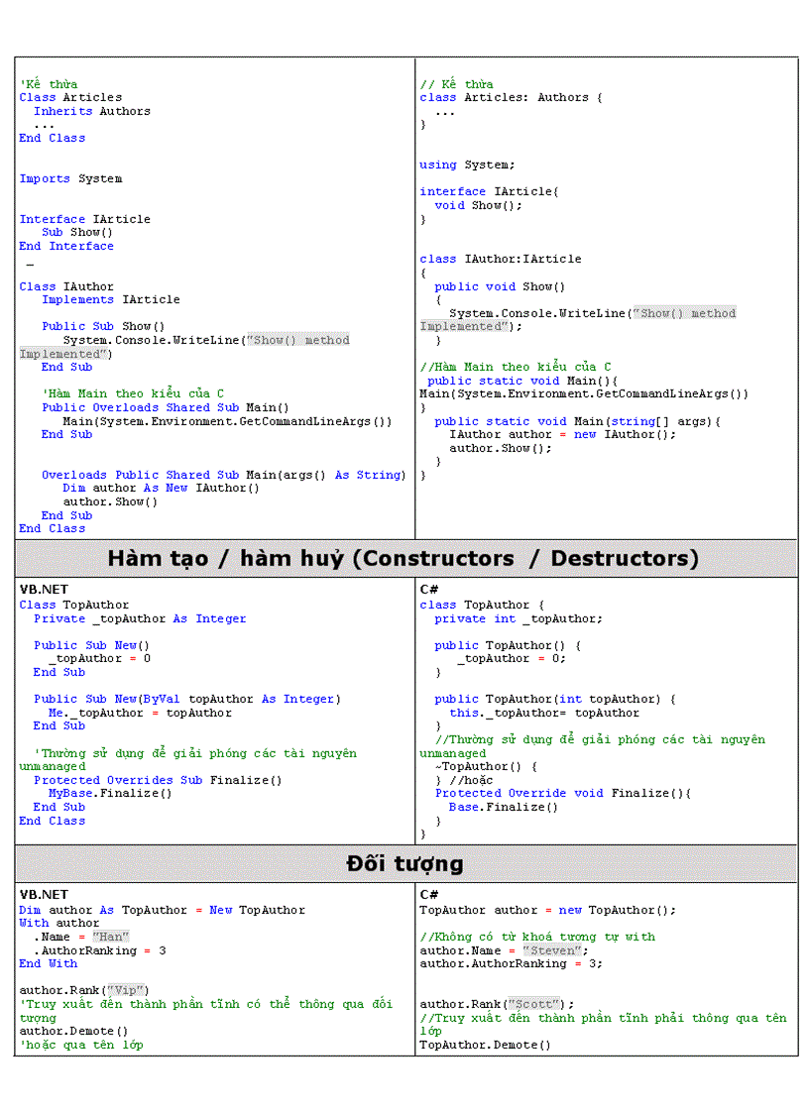The image size is (809, 1113).
Task: Click the C# label in the Constructors section
Action: (x=429, y=590)
